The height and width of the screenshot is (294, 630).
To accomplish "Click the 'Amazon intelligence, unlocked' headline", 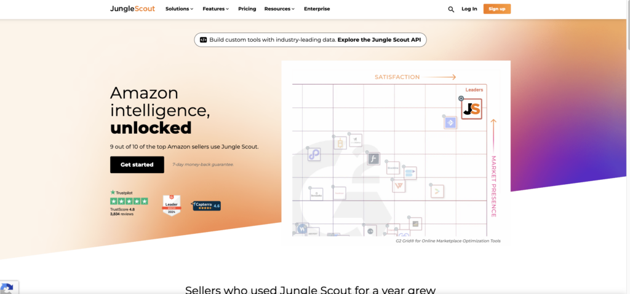I will (x=160, y=110).
